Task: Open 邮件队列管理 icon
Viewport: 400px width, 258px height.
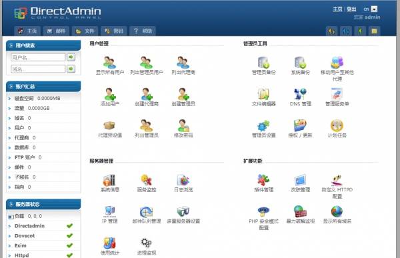Action: point(147,211)
